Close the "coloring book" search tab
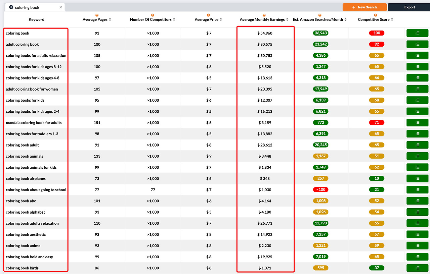Viewport: 430px width, 274px height. coord(60,7)
